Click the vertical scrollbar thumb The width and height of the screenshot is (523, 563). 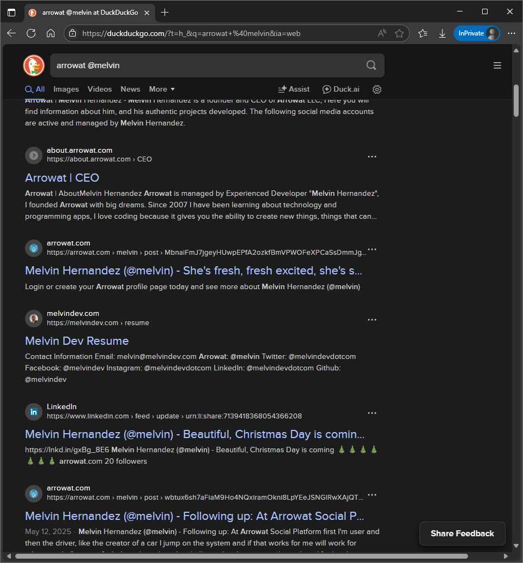point(516,100)
